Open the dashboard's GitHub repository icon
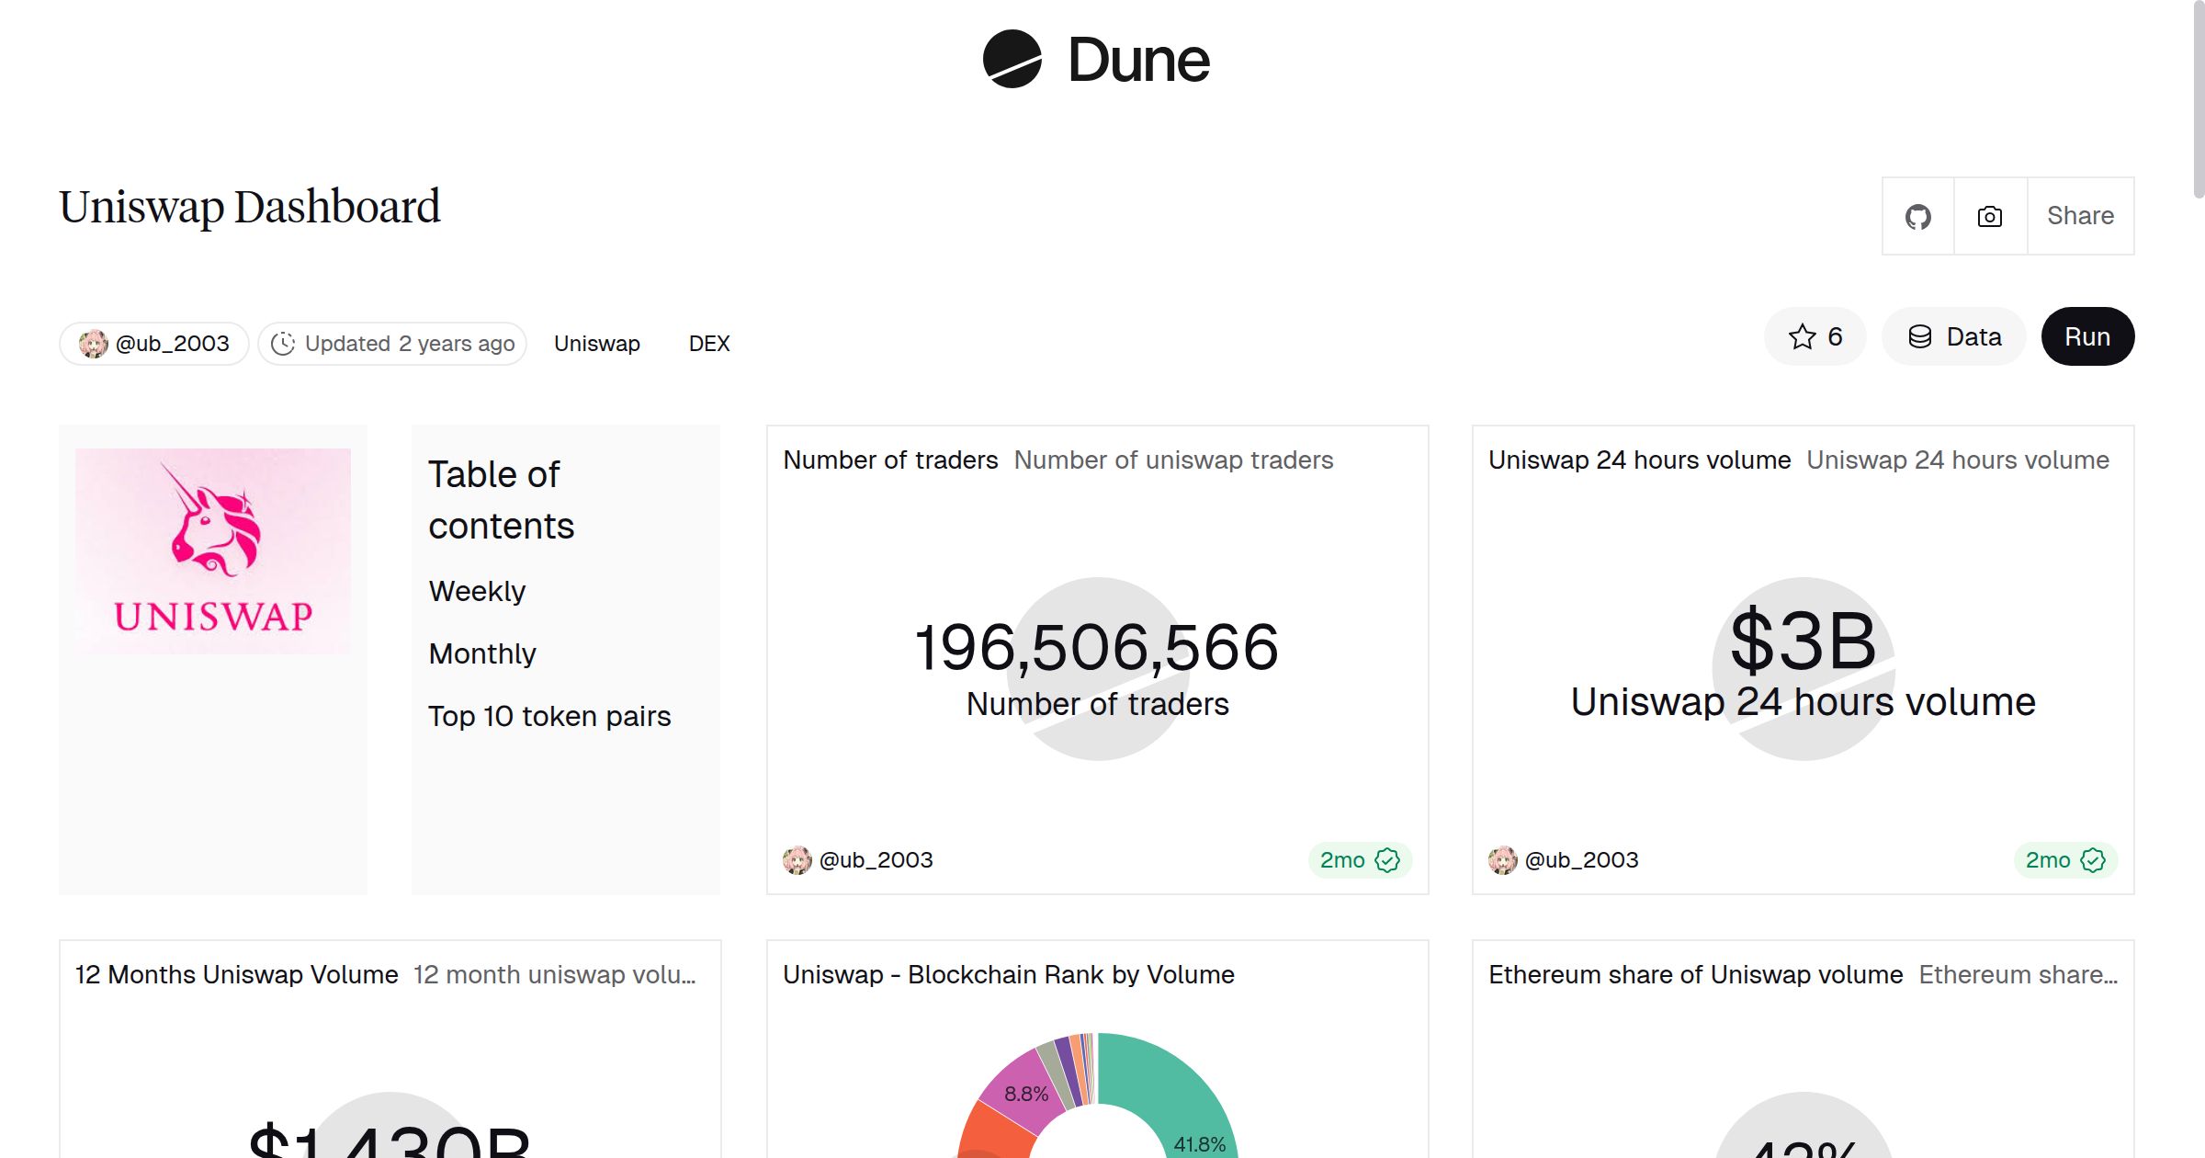 click(x=1917, y=216)
